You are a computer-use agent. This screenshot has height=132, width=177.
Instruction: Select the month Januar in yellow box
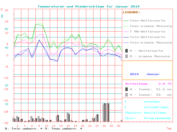[153, 74]
